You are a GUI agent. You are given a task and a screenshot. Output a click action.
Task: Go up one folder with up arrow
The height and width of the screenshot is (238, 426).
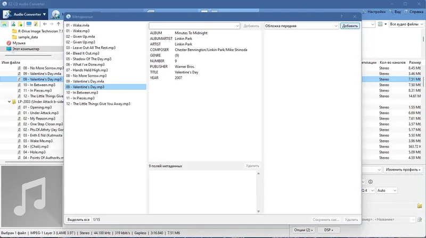click(59, 24)
